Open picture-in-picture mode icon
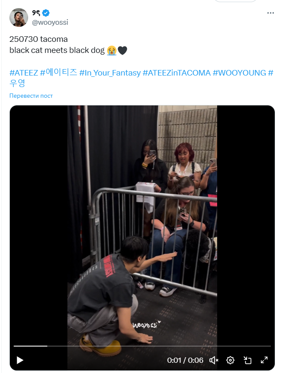This screenshot has width=282, height=373. 247,360
